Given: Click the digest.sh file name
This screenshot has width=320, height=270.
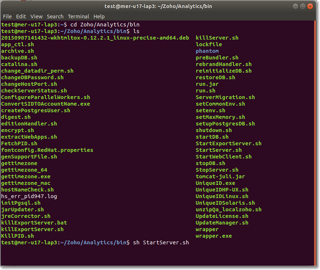Looking at the screenshot, I should click(16, 117).
